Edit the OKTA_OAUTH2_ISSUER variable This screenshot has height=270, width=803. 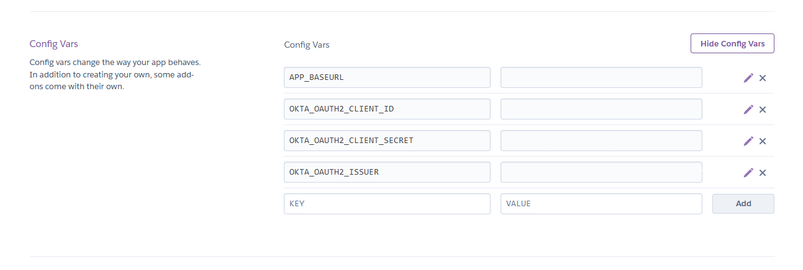[x=748, y=173]
